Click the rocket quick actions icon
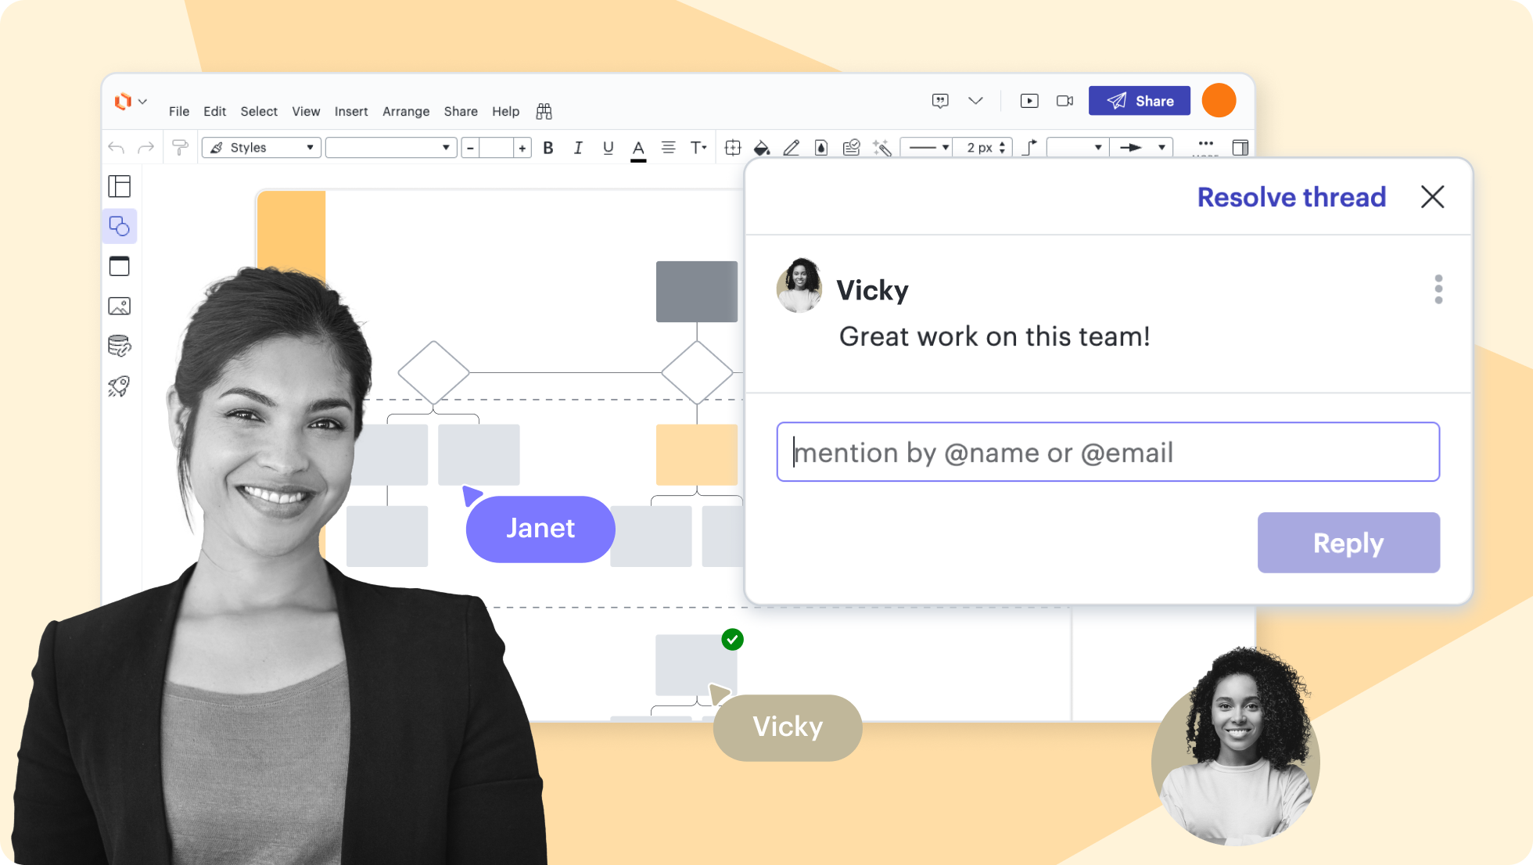1533x865 pixels. pos(119,386)
